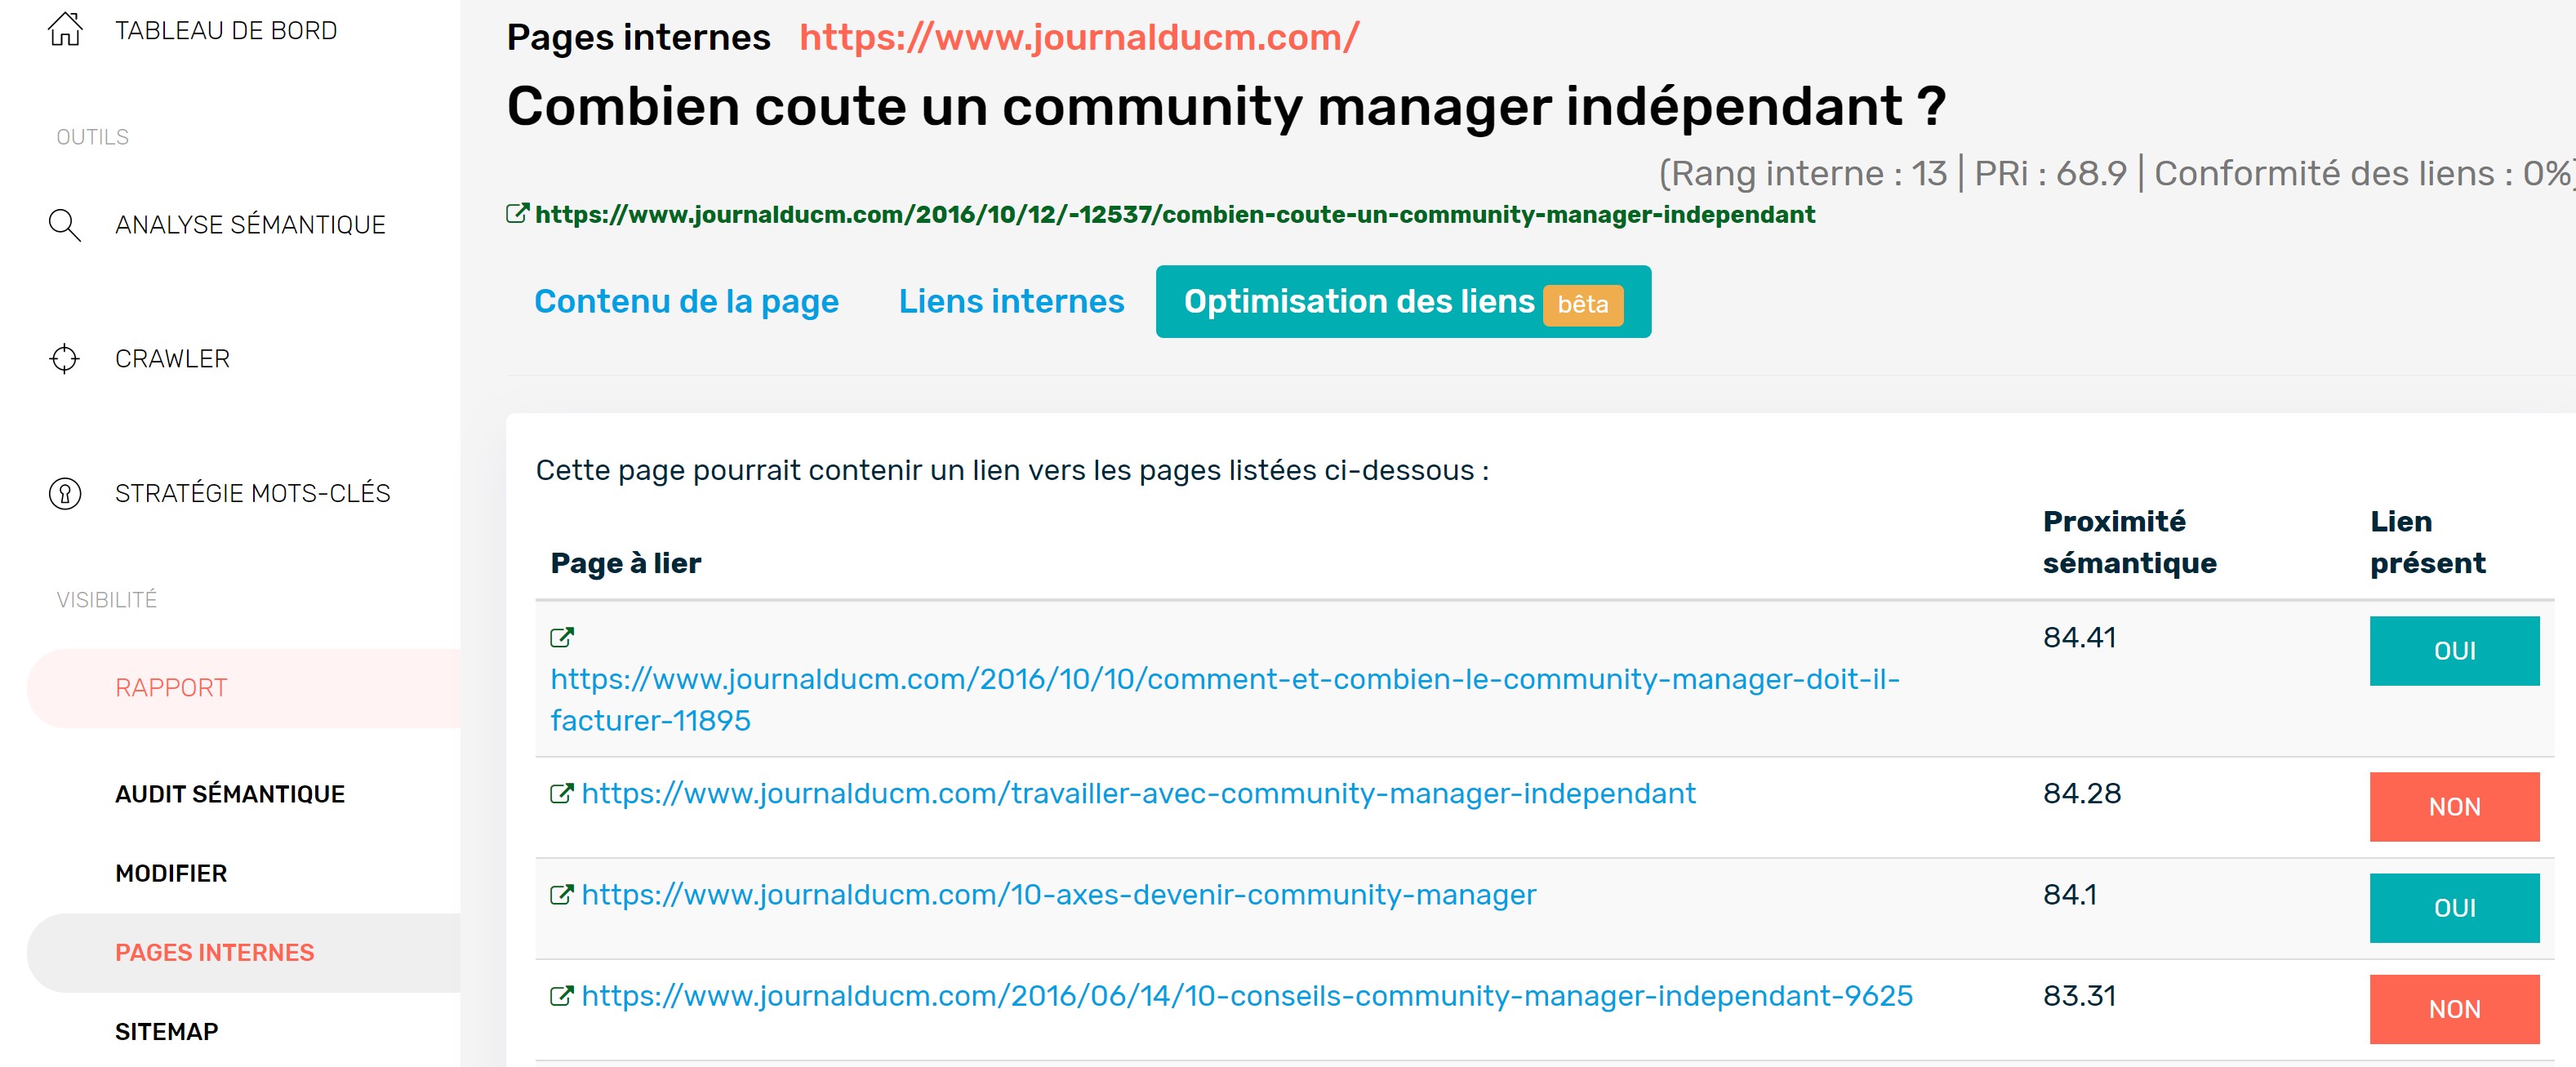The height and width of the screenshot is (1067, 2576).
Task: Open Audit sémantique submenu item
Action: pyautogui.click(x=230, y=794)
